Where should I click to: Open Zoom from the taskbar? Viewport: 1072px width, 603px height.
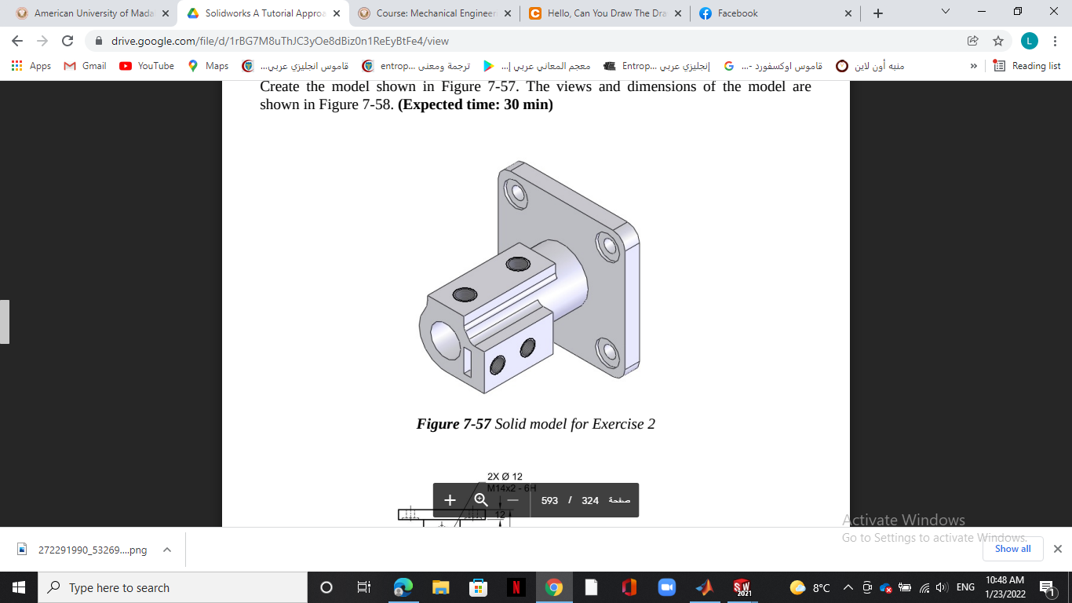666,587
